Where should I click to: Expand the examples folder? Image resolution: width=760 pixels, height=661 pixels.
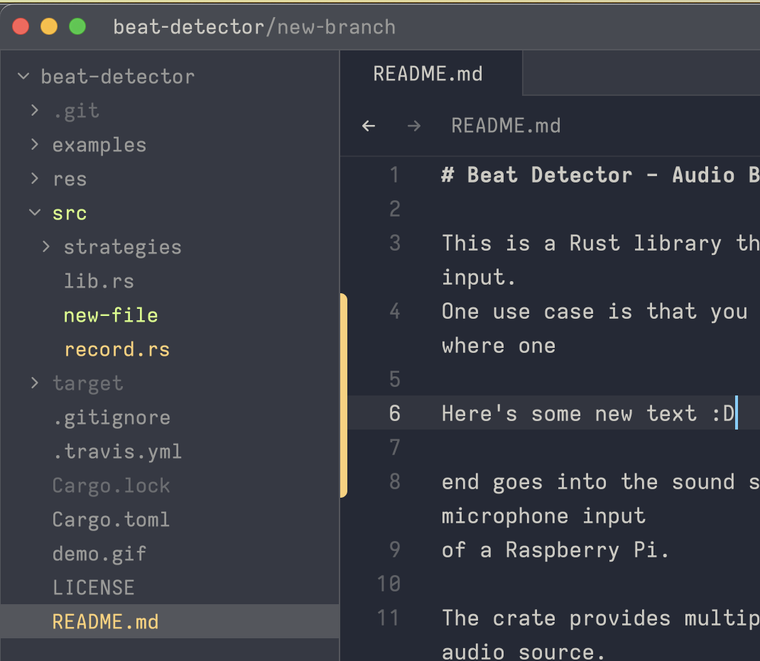pyautogui.click(x=35, y=145)
